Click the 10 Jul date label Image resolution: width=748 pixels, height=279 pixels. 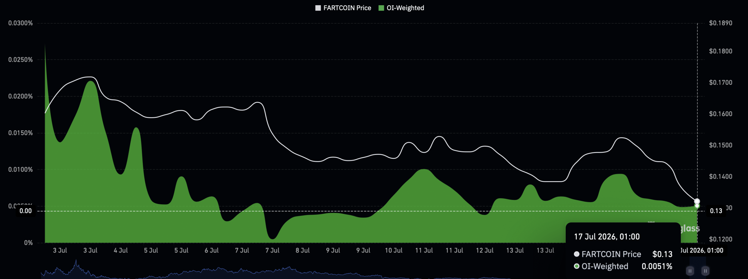(x=394, y=250)
